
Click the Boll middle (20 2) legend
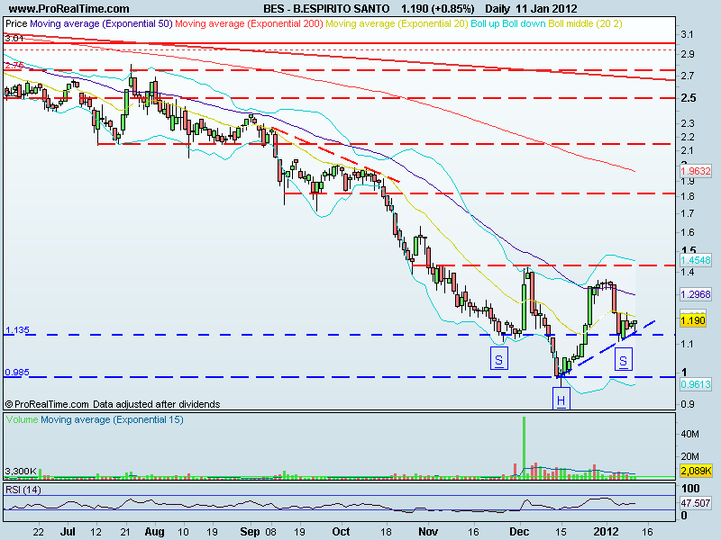(585, 23)
